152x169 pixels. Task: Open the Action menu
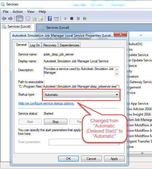click(x=18, y=12)
